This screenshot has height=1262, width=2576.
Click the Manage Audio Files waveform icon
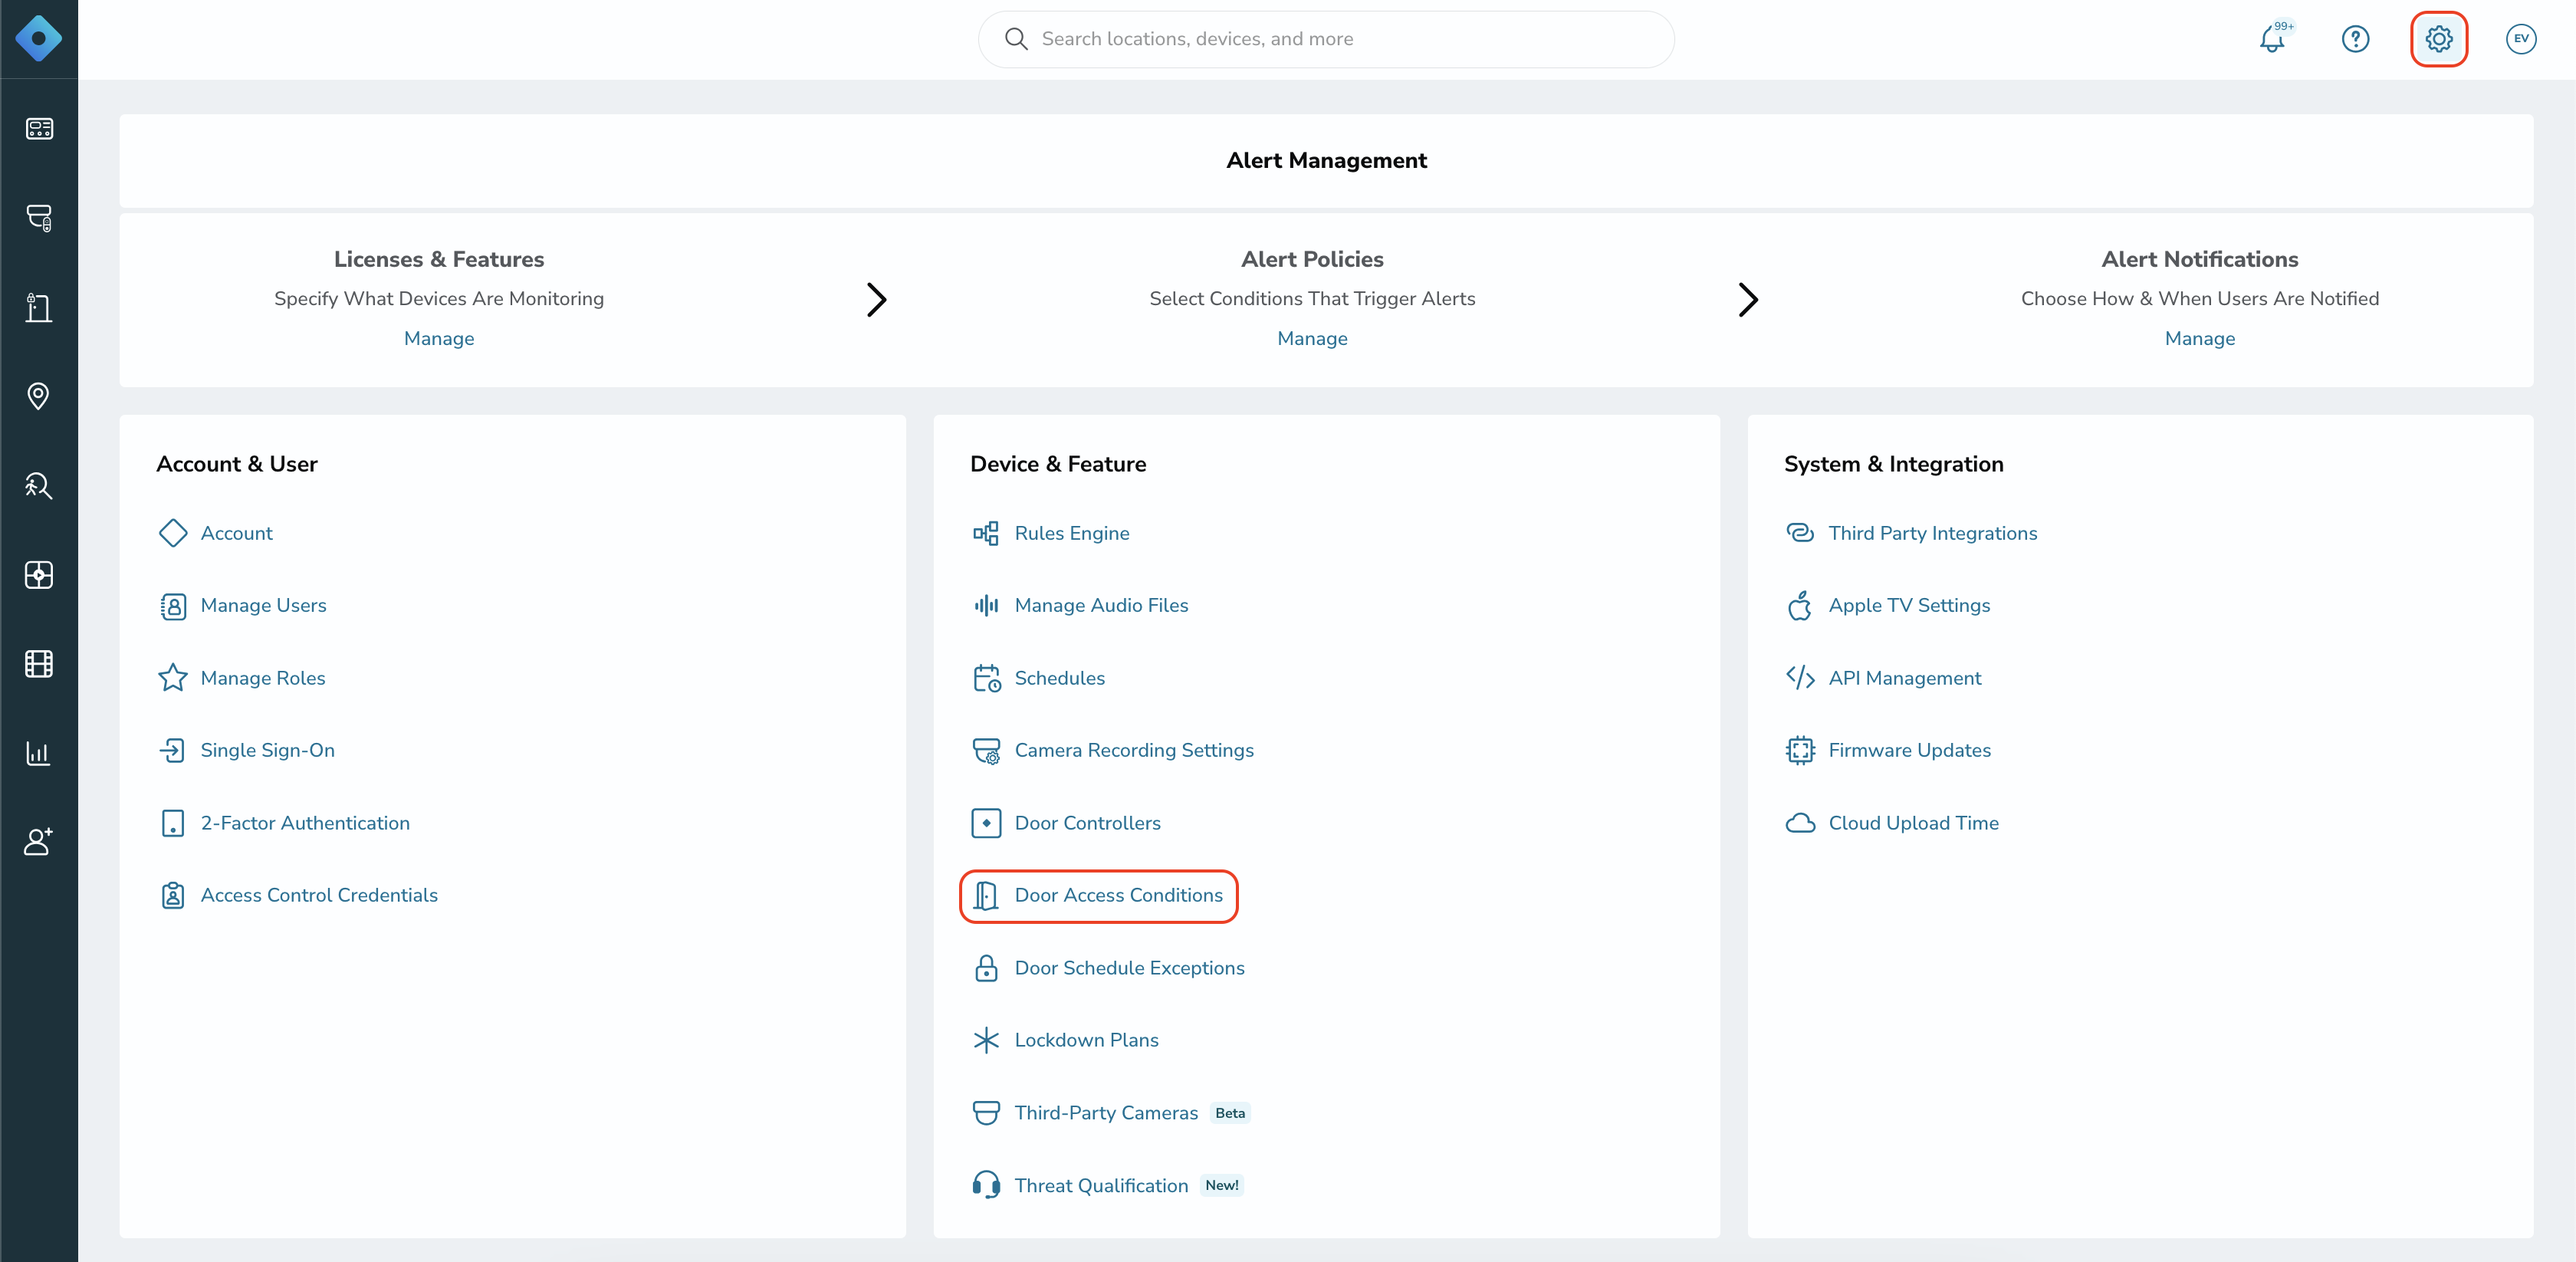point(986,605)
